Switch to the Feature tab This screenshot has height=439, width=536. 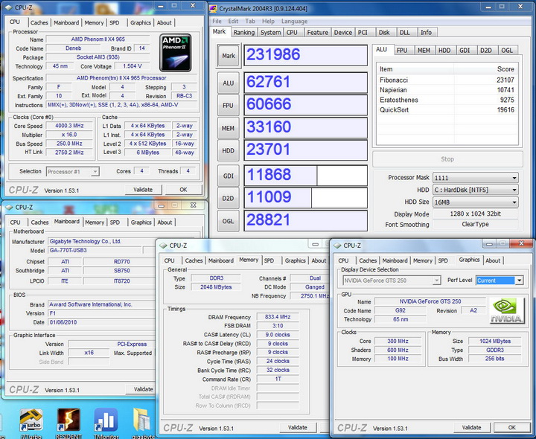tap(318, 33)
